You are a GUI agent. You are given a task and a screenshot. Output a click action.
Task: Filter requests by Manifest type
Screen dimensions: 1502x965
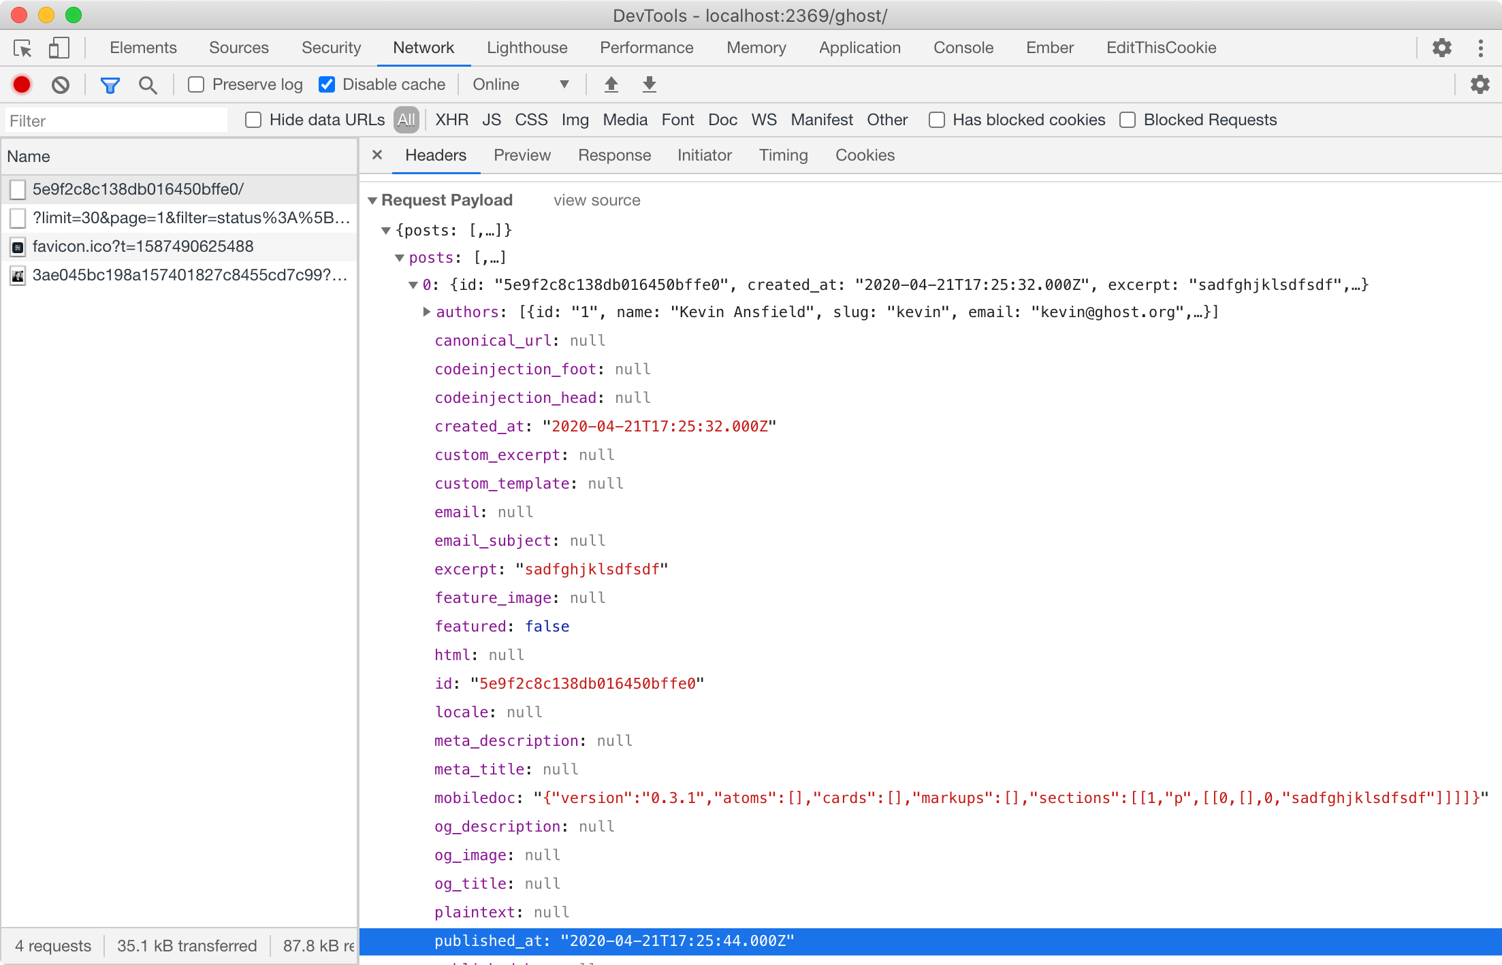[x=822, y=120]
